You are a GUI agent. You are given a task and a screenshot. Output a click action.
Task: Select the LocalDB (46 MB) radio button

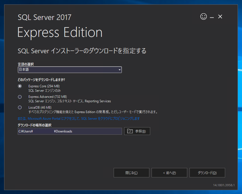click(x=20, y=107)
